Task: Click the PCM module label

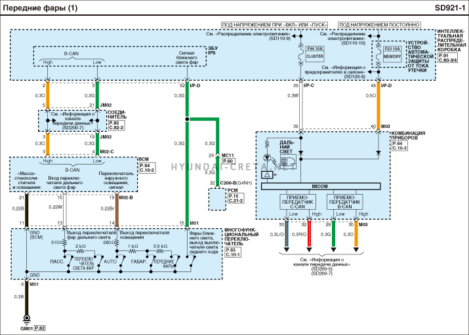Action: point(233,190)
